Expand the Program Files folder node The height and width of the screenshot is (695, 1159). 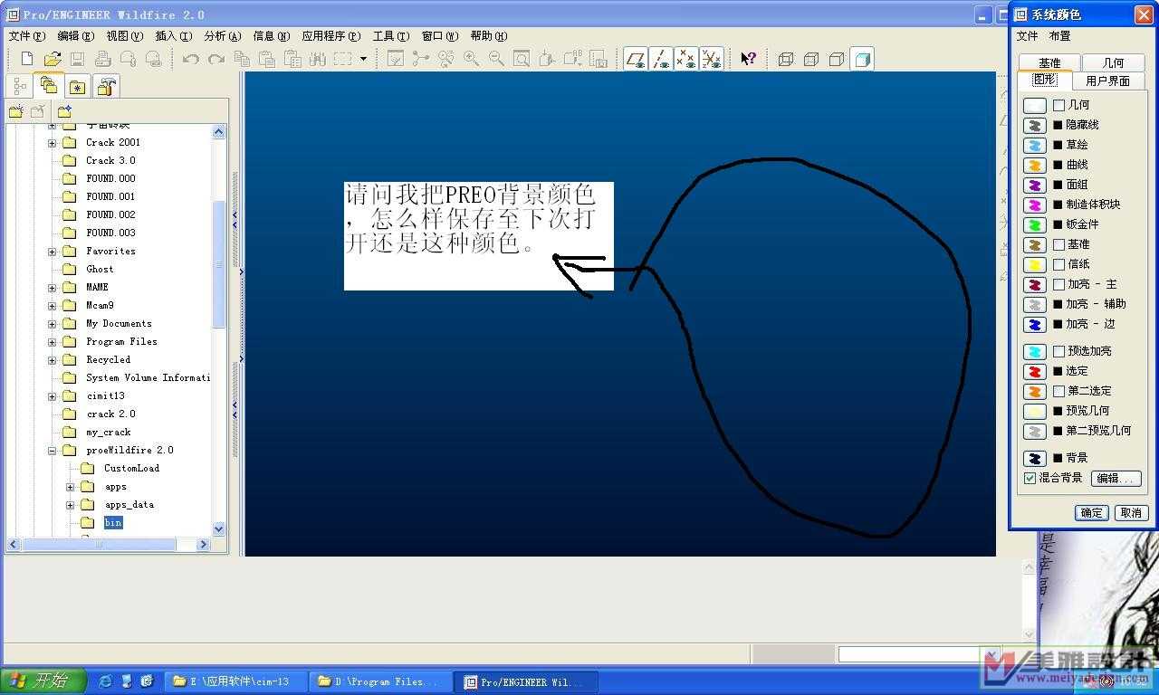click(x=52, y=342)
